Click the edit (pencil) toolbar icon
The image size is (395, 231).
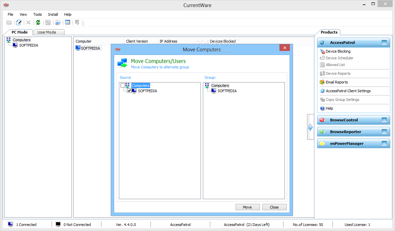pos(19,22)
